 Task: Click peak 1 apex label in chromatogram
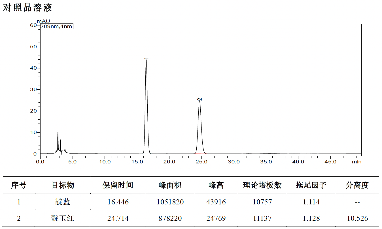coord(146,59)
